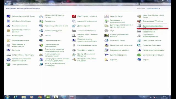The height and width of the screenshot is (99, 176).
Task: Open Панель задач и меню Пуск
Action: [87, 35]
